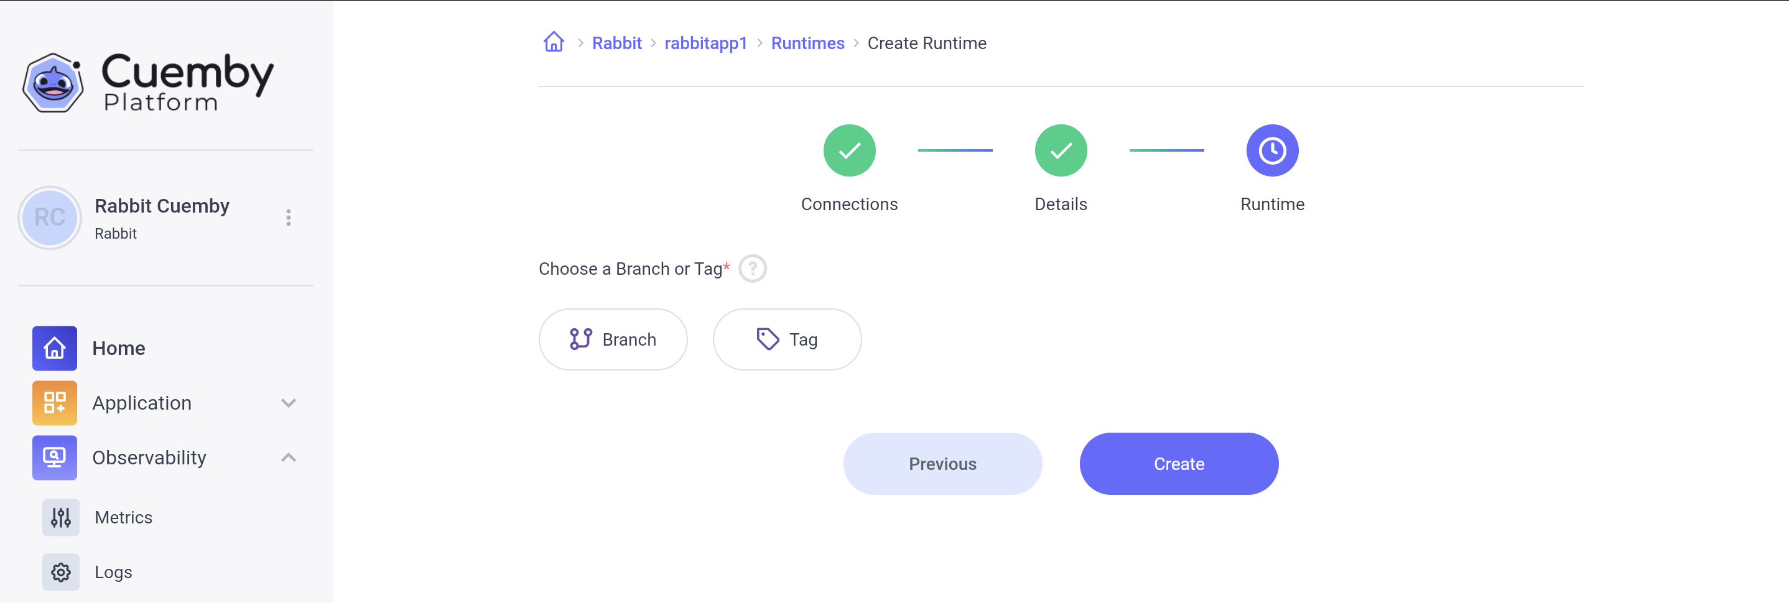The height and width of the screenshot is (603, 1789).
Task: Open the Branch or Tag help icon
Action: pos(753,269)
